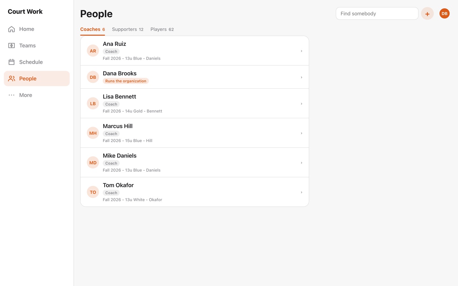The image size is (458, 286).
Task: Click Tom Okafor's TO avatar
Action: coord(93,192)
